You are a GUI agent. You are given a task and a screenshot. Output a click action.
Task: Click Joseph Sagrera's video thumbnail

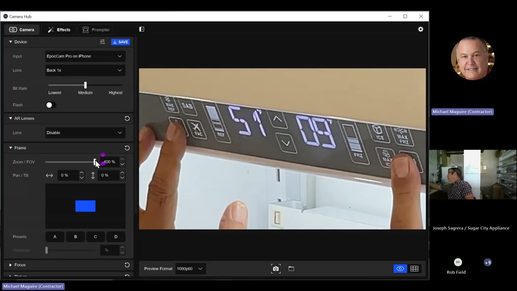coord(473,175)
